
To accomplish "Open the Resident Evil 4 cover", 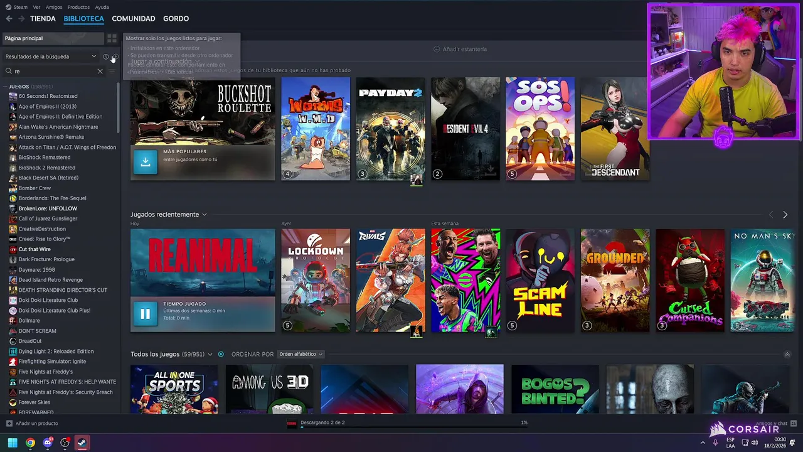I will coord(465,129).
